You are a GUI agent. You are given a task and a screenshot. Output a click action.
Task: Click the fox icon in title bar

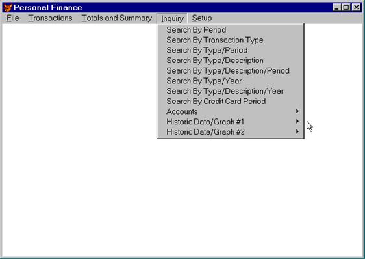coord(8,7)
